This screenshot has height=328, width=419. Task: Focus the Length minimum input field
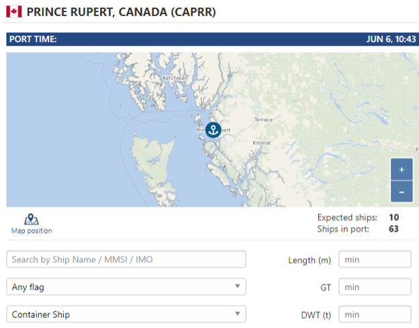[375, 259]
